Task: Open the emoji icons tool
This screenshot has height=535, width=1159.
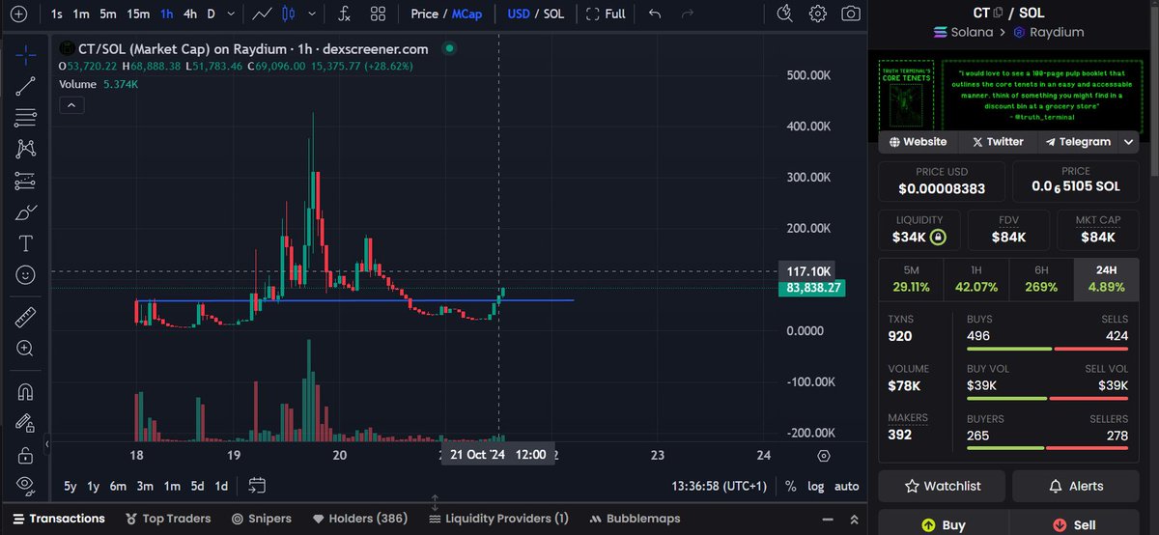Action: click(x=25, y=275)
